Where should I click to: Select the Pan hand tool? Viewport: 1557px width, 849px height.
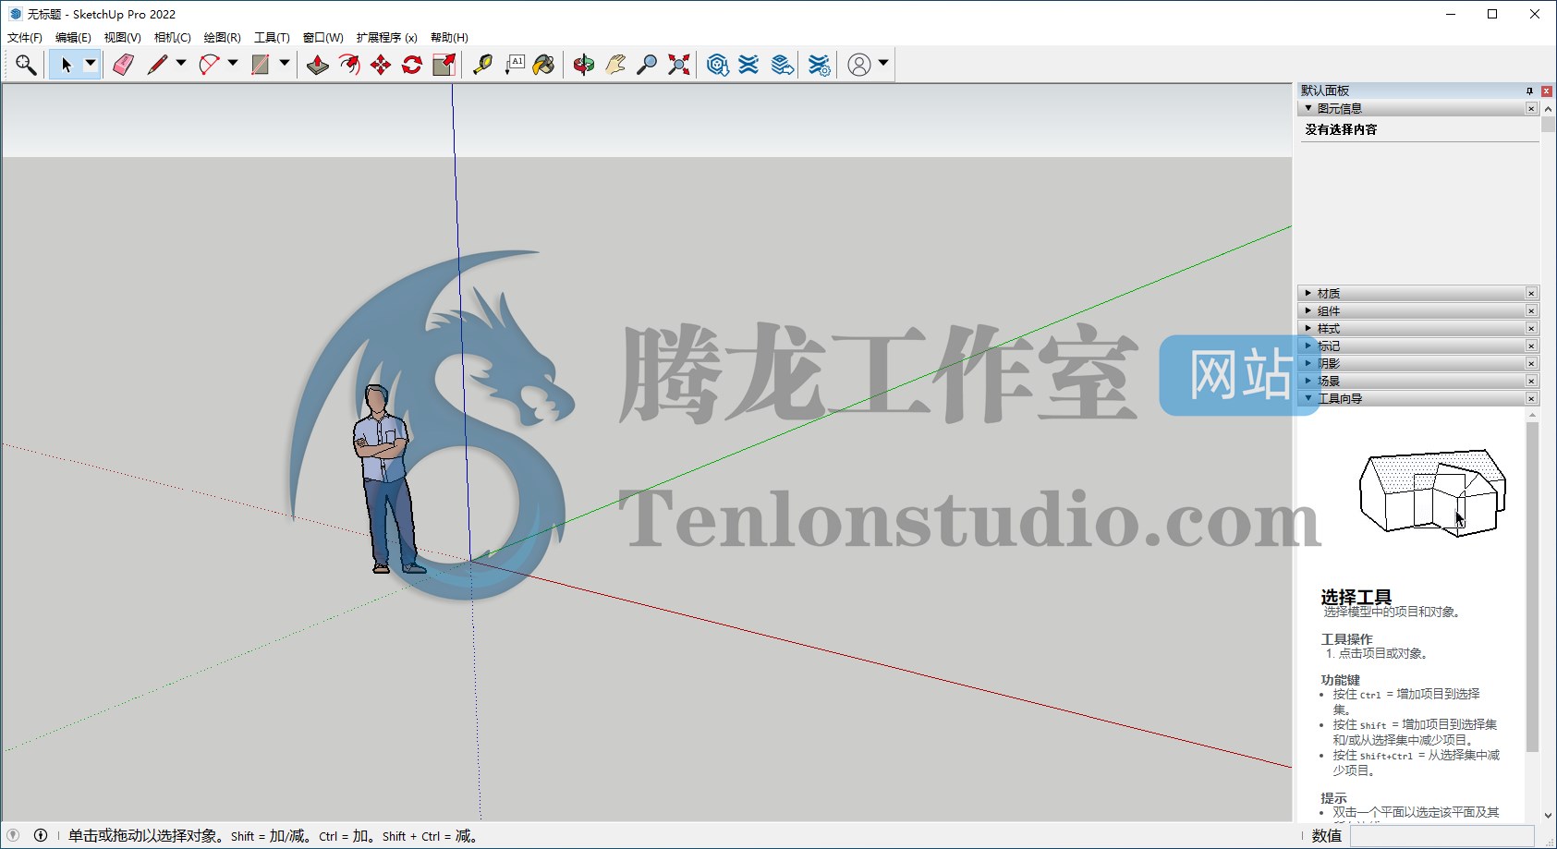point(615,65)
